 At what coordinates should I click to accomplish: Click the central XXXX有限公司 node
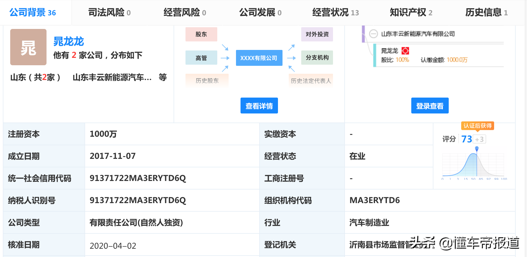pyautogui.click(x=259, y=58)
